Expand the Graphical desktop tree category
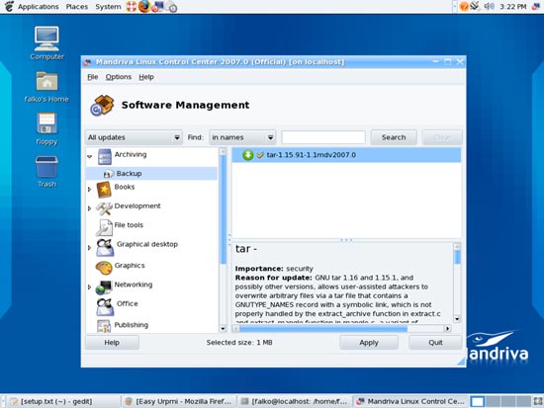The width and height of the screenshot is (544, 408). coord(89,248)
